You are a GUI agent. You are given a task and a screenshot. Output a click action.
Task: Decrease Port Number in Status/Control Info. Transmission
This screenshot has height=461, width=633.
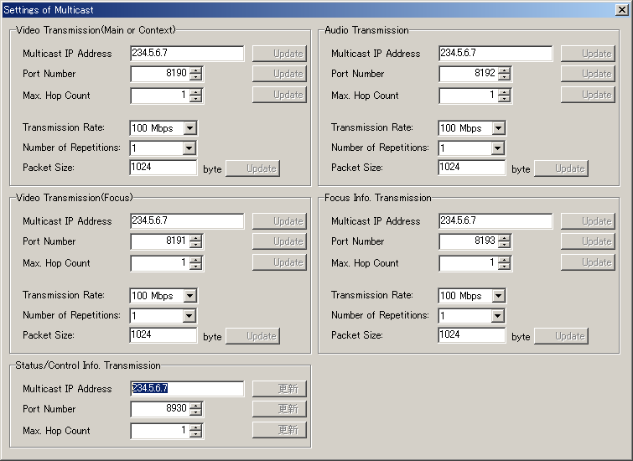pos(195,412)
